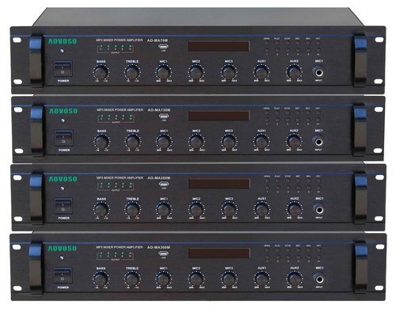The image size is (396, 309).
Task: Click the display window on the AO-MA360M
Action: [x=219, y=253]
